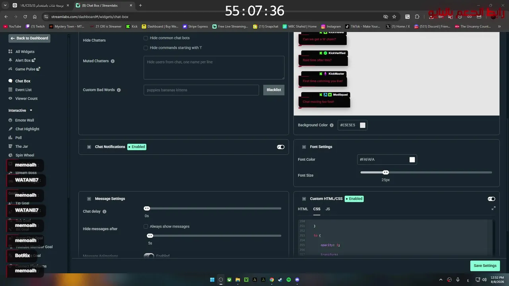The height and width of the screenshot is (286, 509).
Task: Enable Hide common chat bots checkbox
Action: (x=146, y=38)
